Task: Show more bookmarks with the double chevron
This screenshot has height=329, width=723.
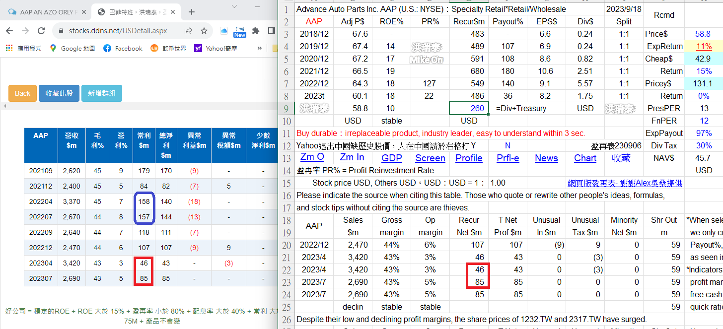Action: coord(259,48)
